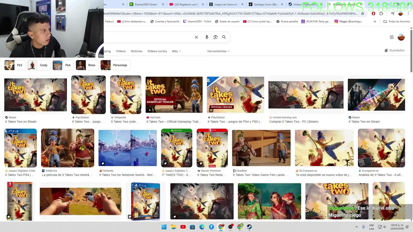Click the Google search input field
The width and height of the screenshot is (413, 232).
(148, 37)
